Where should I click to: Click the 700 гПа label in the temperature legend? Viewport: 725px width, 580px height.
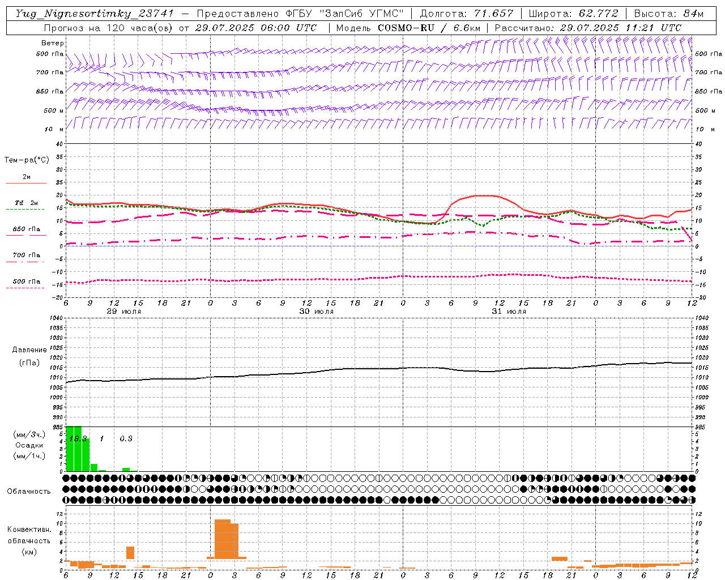pos(27,255)
